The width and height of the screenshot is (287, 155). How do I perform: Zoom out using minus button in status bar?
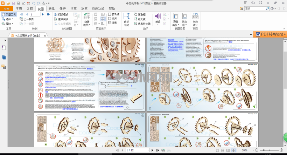[x=257, y=150]
